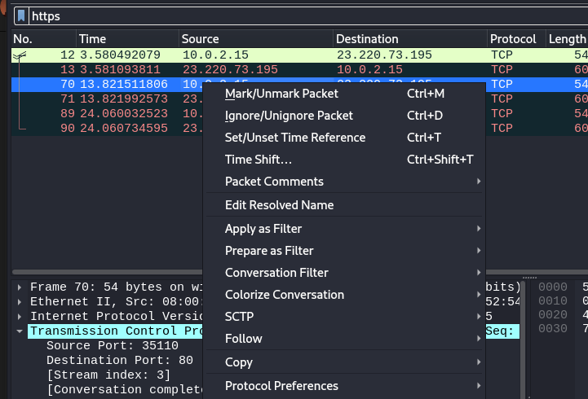The height and width of the screenshot is (399, 588).
Task: Open the Time Shift… dialog
Action: point(258,160)
